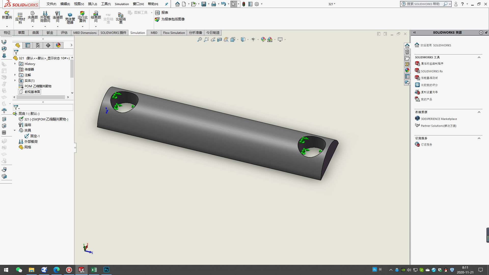
Task: Click the 欢迎使用 SOLIDWORKS link
Action: coord(433,45)
